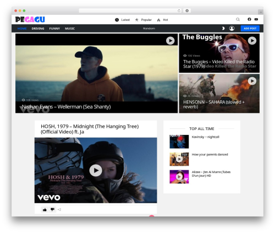Image resolution: width=275 pixels, height=233 pixels.
Task: Visit the YouTube channel icon
Action: 256,19
